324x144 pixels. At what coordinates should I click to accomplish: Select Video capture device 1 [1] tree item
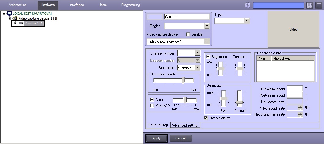tap(38, 18)
